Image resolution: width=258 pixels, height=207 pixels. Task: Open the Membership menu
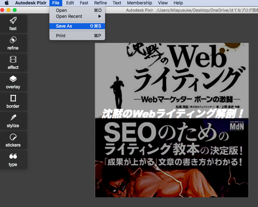click(139, 3)
